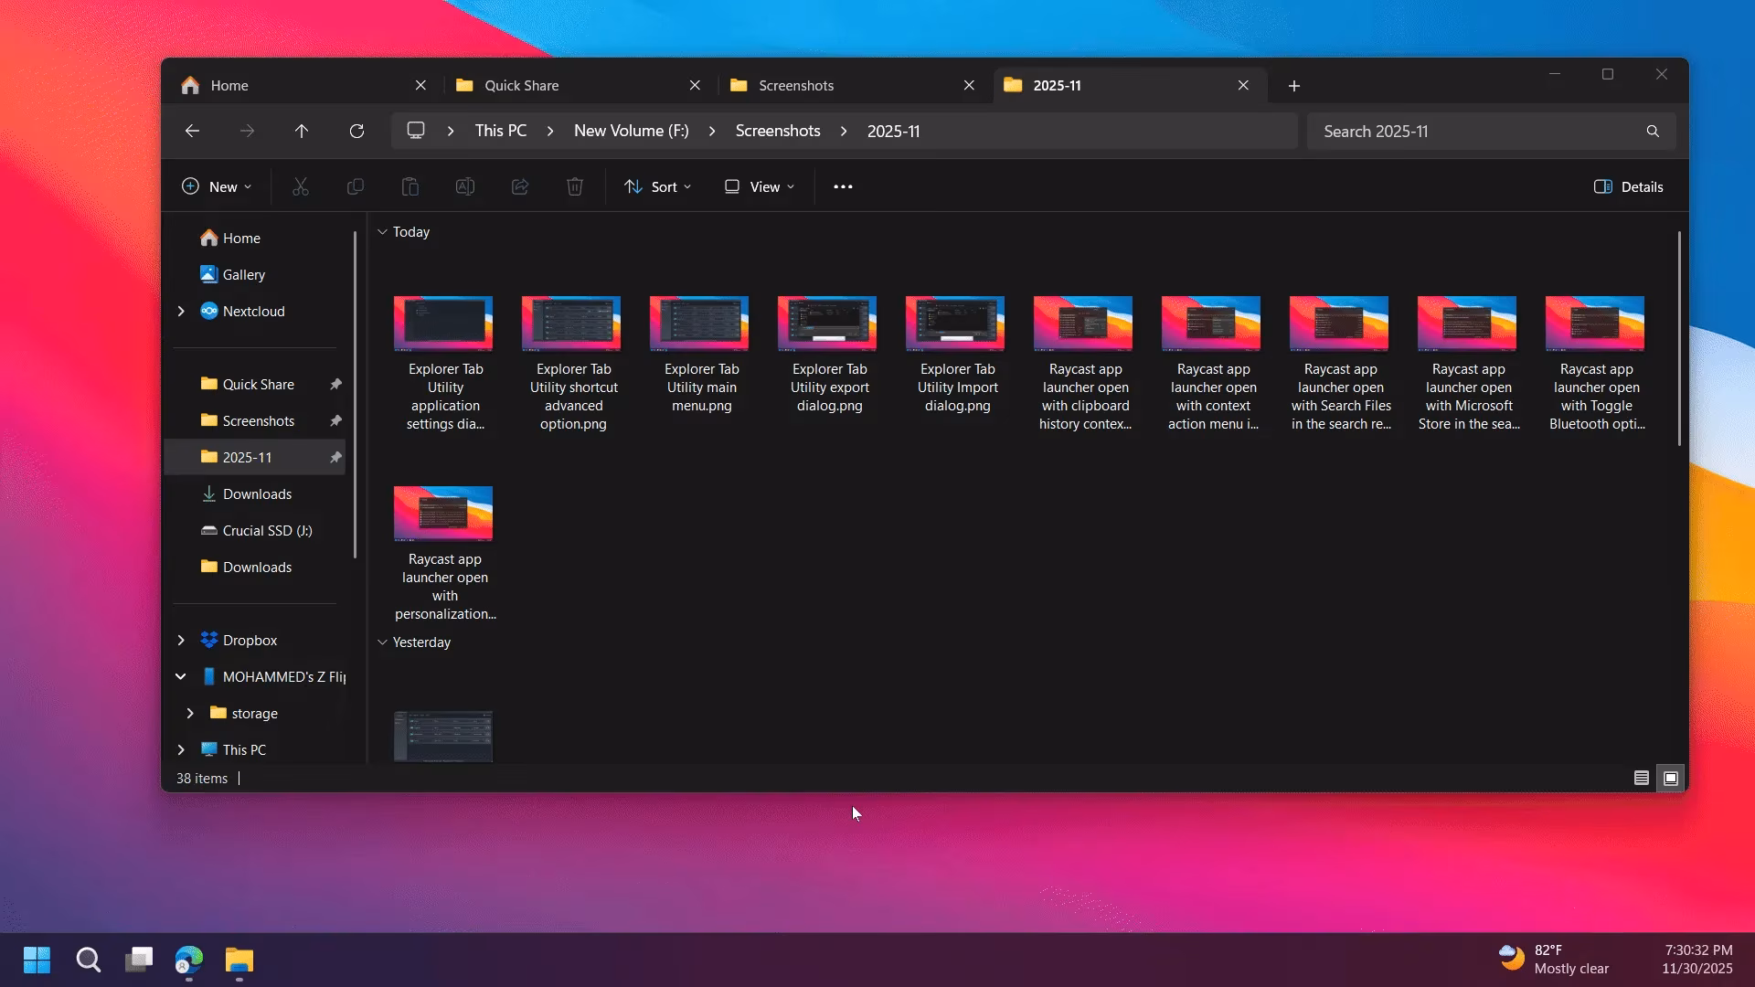The image size is (1755, 987).
Task: Collapse MOHAMMED's Z Flip node
Action: [x=181, y=676]
